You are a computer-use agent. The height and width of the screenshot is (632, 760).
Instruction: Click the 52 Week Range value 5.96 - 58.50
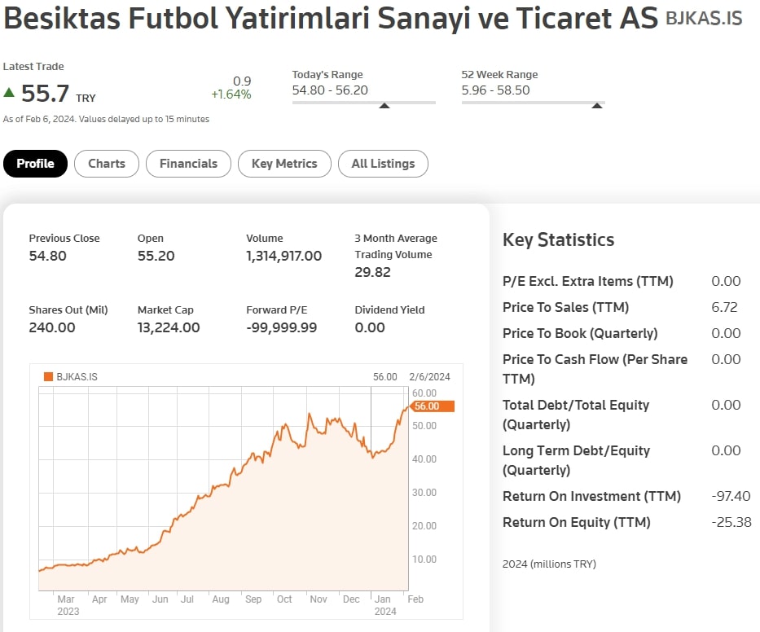[495, 90]
